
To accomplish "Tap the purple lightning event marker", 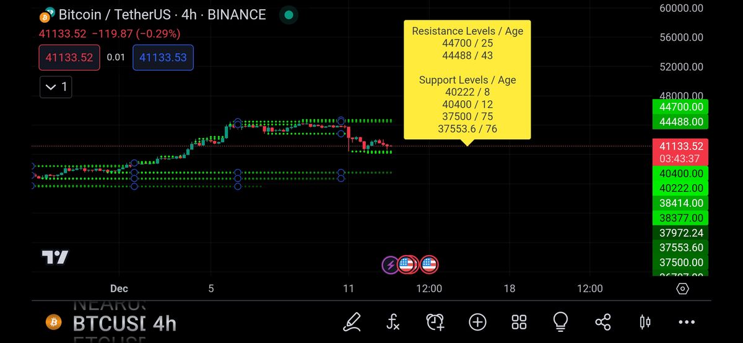I will [x=390, y=265].
